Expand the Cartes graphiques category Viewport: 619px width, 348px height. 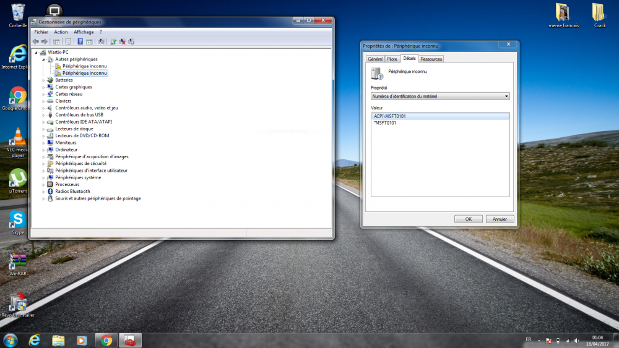tap(43, 87)
